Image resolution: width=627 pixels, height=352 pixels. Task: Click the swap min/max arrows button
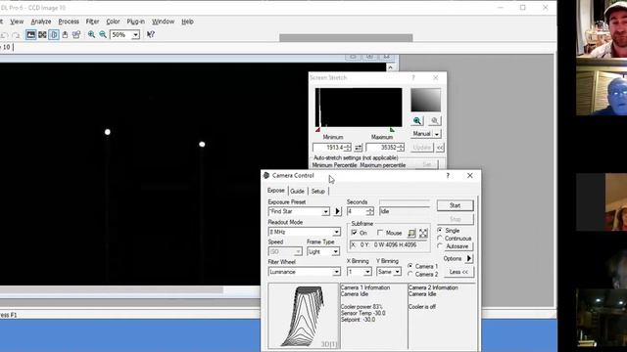(x=359, y=148)
